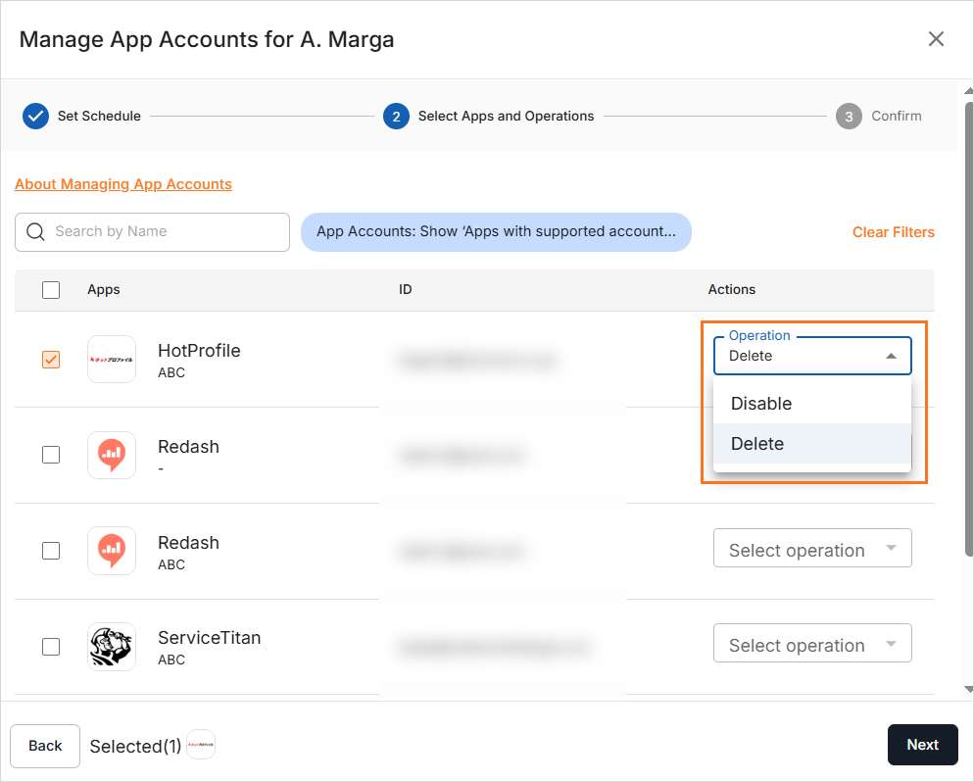Screen dimensions: 974x782
Task: Choose Delete from the operation list
Action: [x=757, y=444]
